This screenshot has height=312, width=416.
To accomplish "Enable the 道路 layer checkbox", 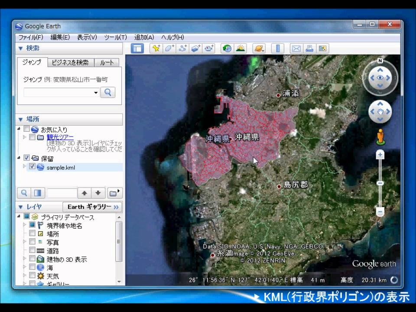I will tap(32, 250).
